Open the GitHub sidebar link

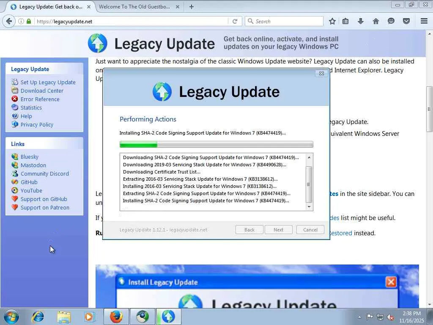coord(29,182)
